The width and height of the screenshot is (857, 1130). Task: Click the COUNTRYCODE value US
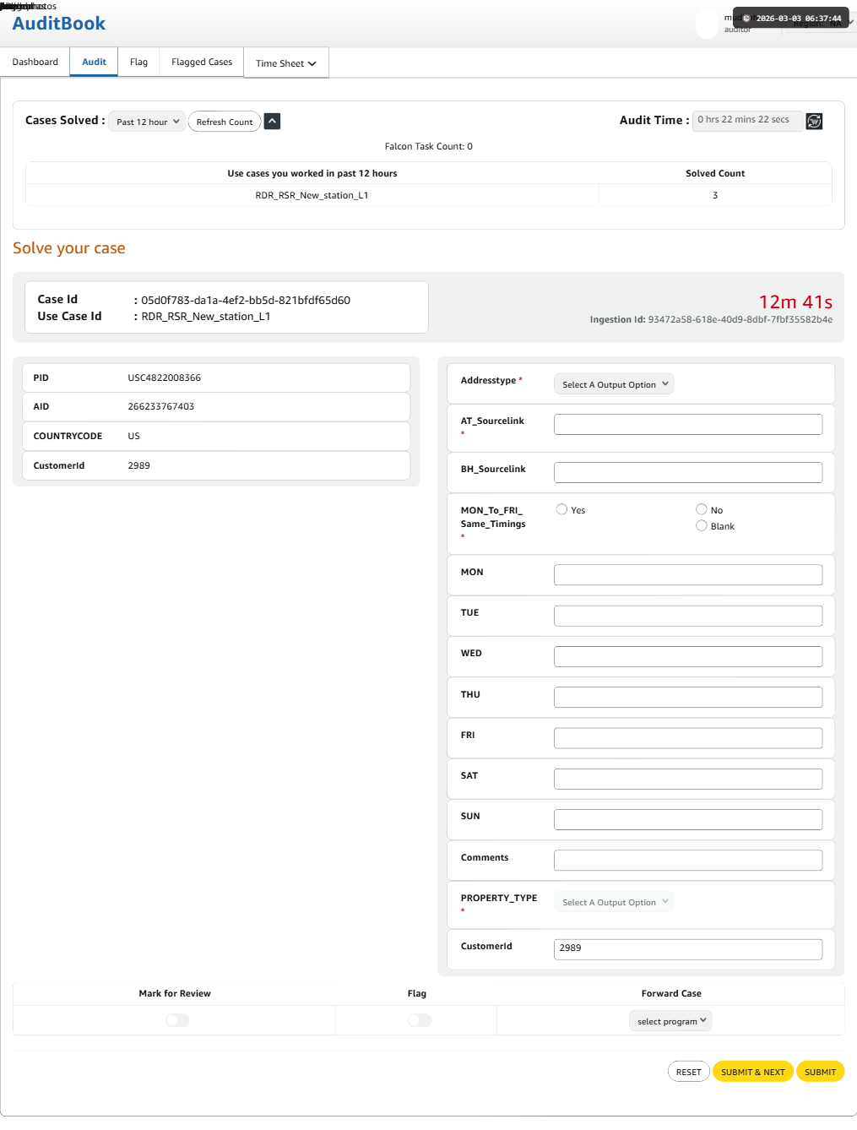(134, 436)
